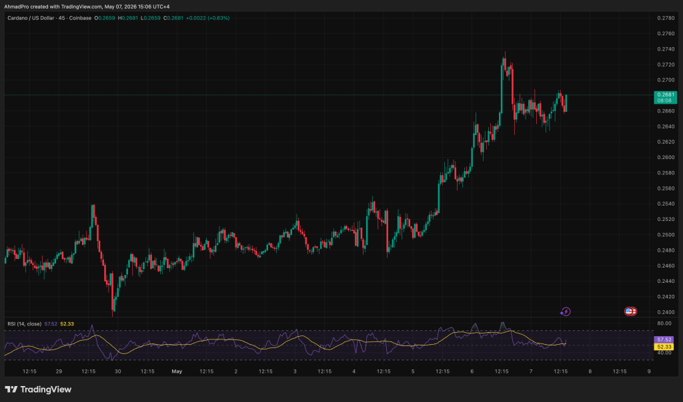683x402 pixels.
Task: Click the 6 date label on time axis
Action: click(472, 371)
